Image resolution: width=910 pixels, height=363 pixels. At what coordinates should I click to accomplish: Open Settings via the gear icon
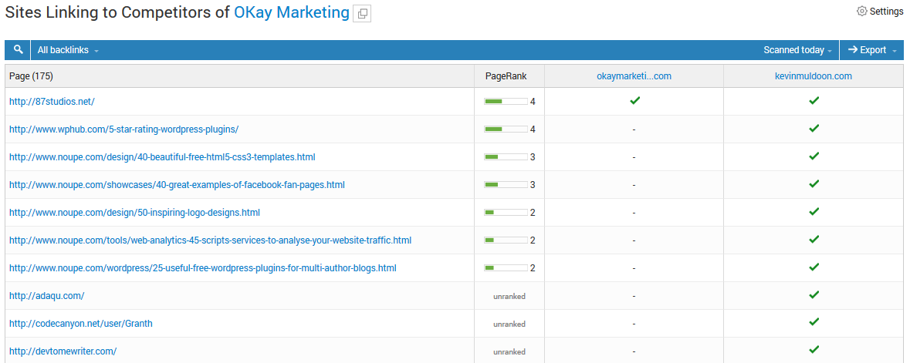click(880, 11)
